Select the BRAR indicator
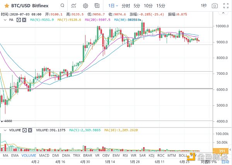232x165 pixels. 88,156
